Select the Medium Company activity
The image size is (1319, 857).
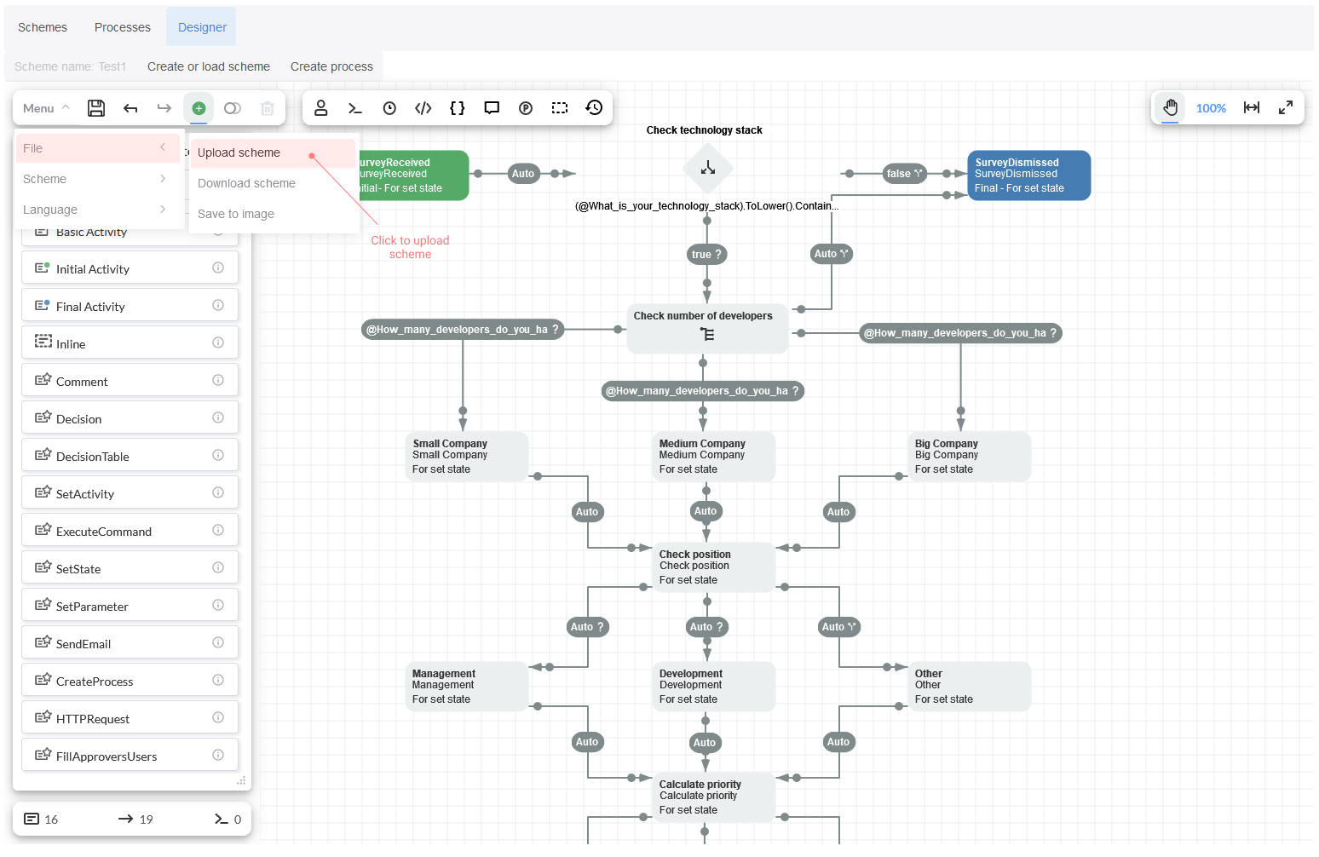[x=714, y=457]
